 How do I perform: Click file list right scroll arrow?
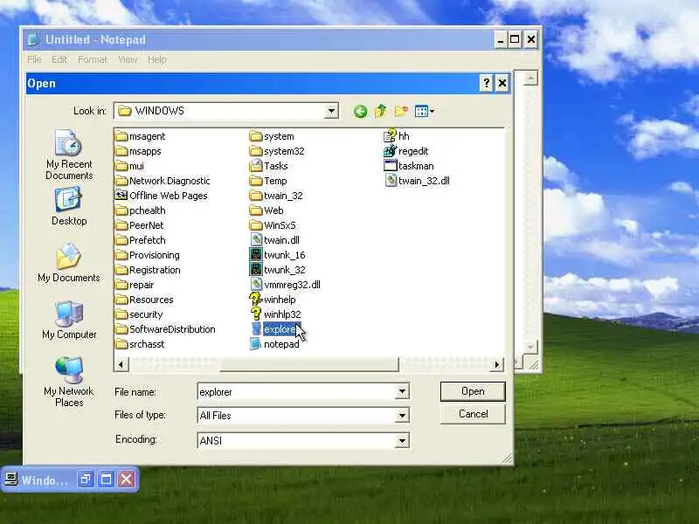(x=497, y=364)
